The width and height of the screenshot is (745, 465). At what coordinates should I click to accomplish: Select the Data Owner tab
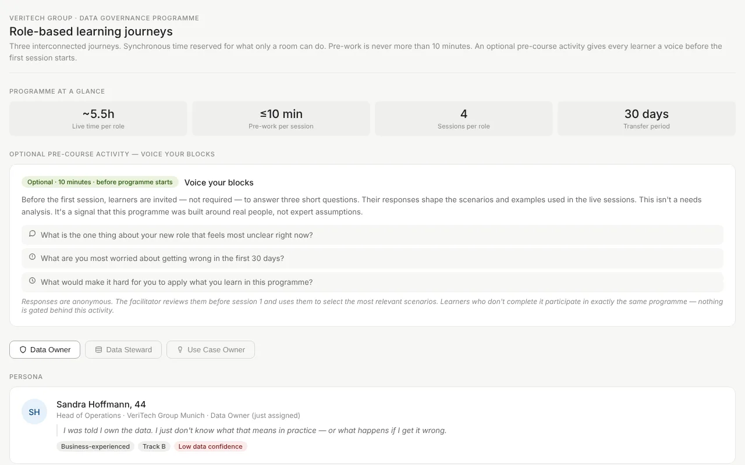click(x=45, y=349)
